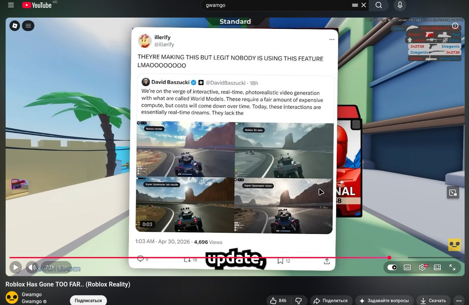Image resolution: width=469 pixels, height=305 pixels.
Task: Click the Roblox logo button in video
Action: click(x=15, y=26)
